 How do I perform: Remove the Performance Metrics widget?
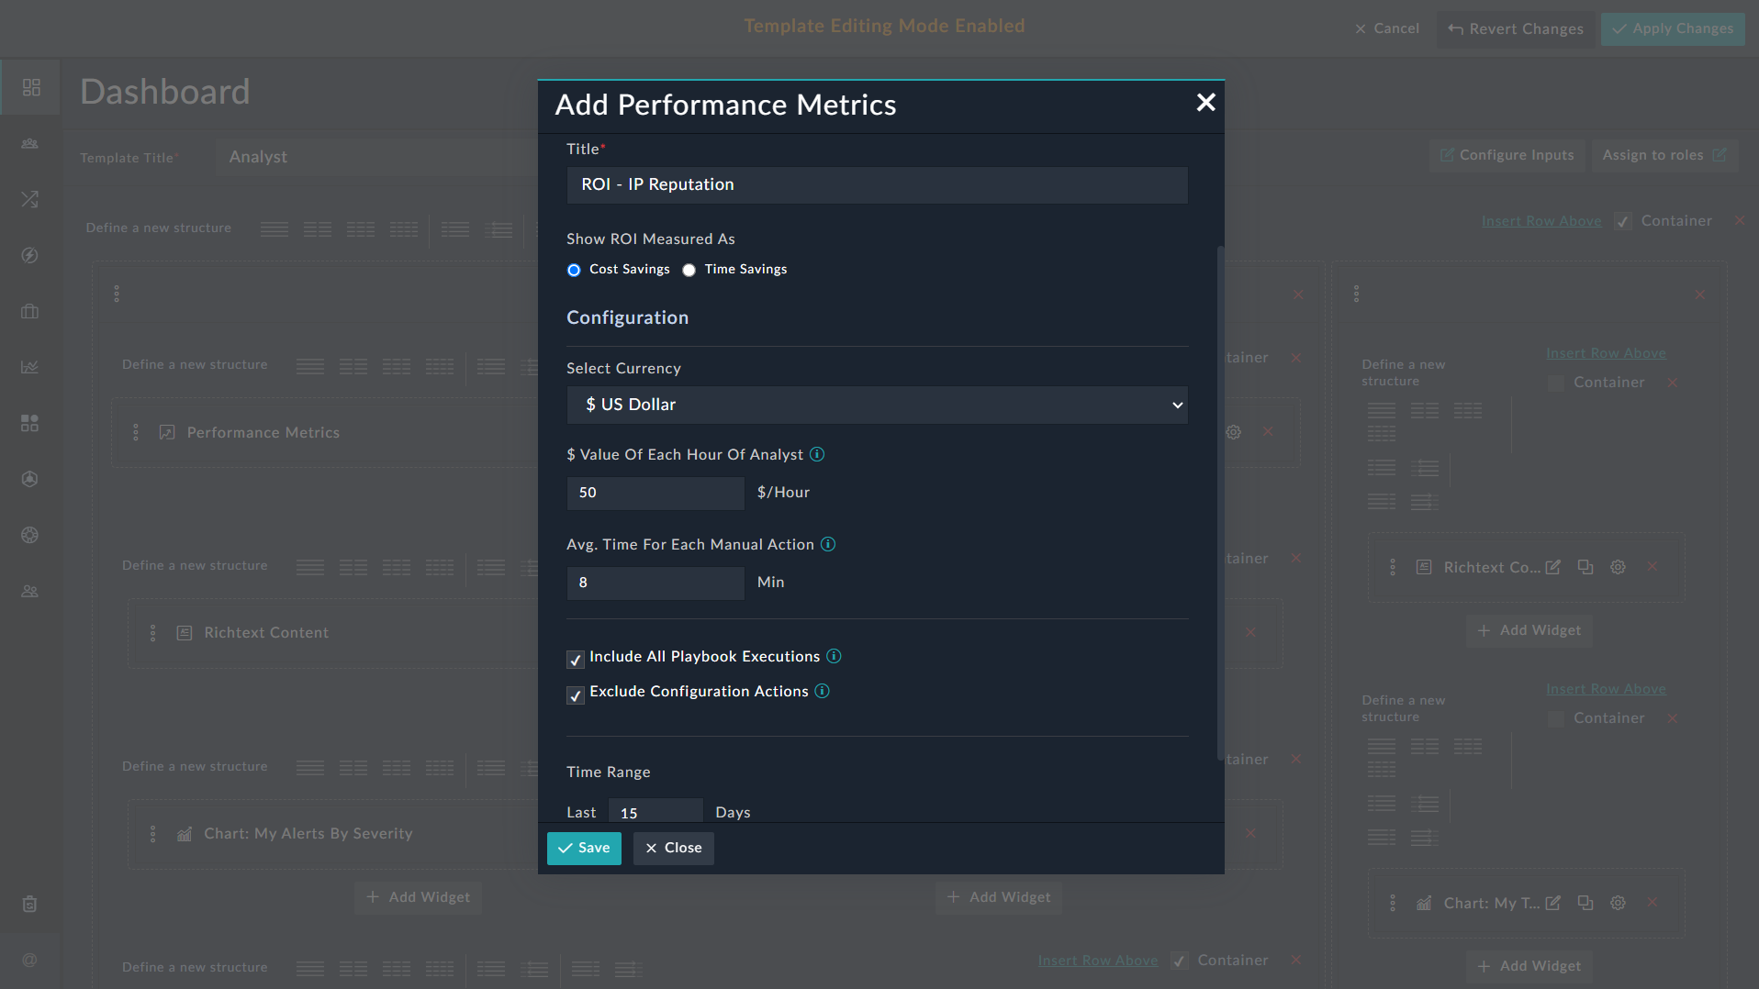[x=1269, y=432]
